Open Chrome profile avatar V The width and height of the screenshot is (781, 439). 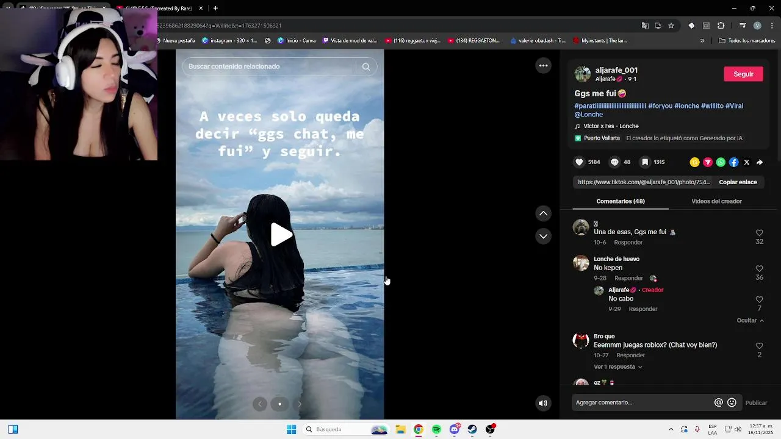click(x=757, y=26)
